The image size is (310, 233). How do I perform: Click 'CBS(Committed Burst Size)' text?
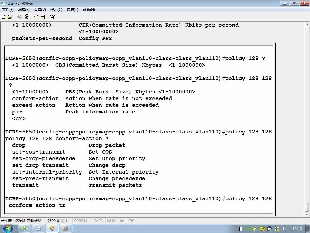pos(97,65)
